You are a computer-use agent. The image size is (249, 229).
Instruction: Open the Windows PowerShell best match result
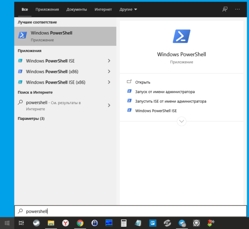click(x=65, y=36)
